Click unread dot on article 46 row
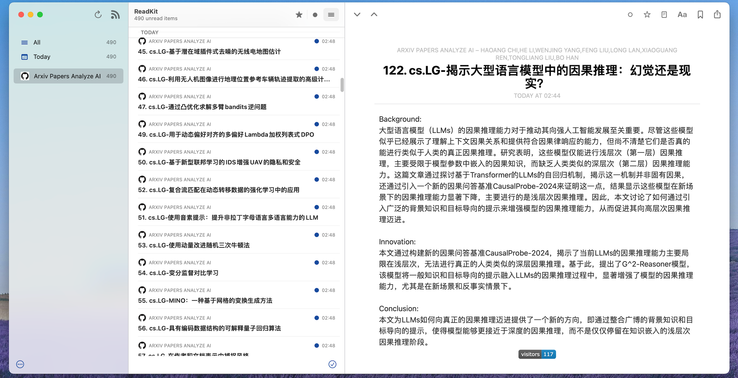This screenshot has width=738, height=378. (317, 69)
